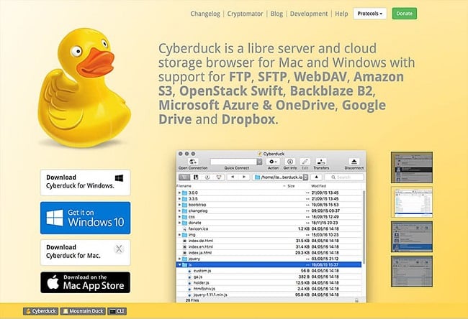Click into the Quick Connect input field
Screen dimensions: 468x319
233,162
